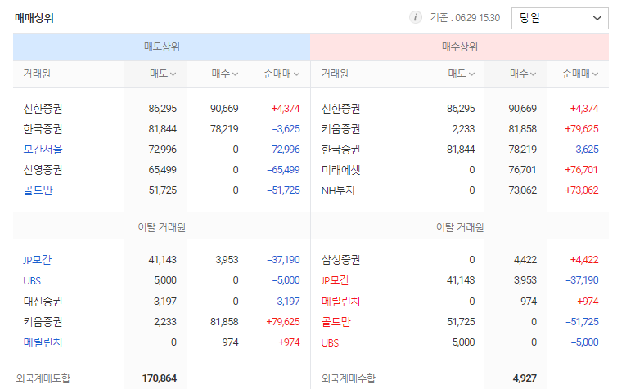Click blue 골드만 link in 매도상위

[38, 190]
